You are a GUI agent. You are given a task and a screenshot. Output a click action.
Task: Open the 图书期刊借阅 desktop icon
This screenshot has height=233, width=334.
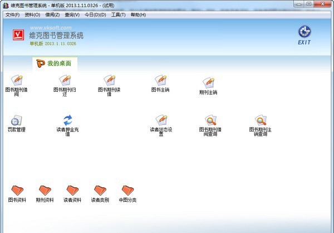(17, 85)
